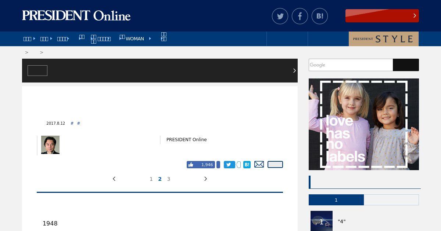Open the love has no labels ad

point(364,124)
